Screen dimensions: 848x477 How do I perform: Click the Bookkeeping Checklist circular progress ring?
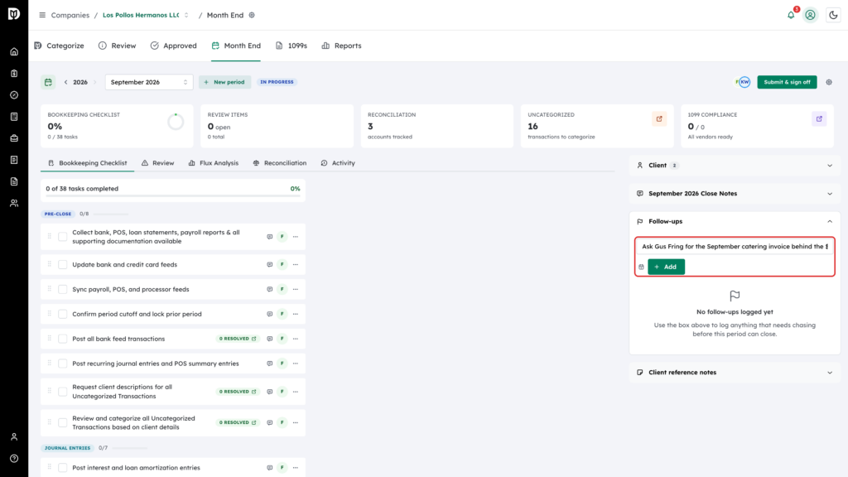(x=176, y=123)
